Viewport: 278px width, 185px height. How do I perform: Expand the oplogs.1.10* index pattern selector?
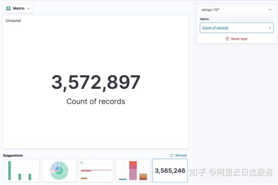click(x=237, y=10)
